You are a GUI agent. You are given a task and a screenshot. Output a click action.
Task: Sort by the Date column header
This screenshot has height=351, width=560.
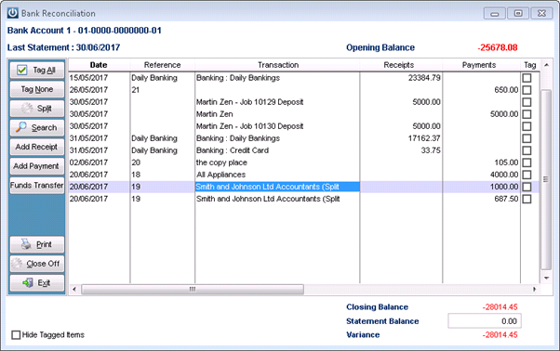[99, 65]
